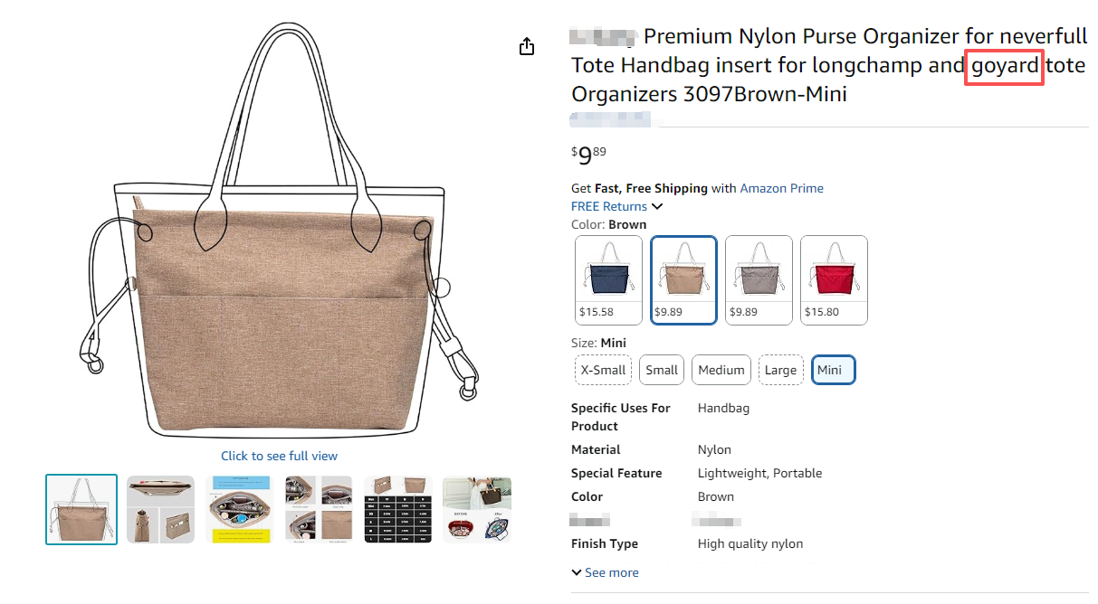The width and height of the screenshot is (1098, 604).
Task: Choose the Mini size button
Action: click(833, 370)
